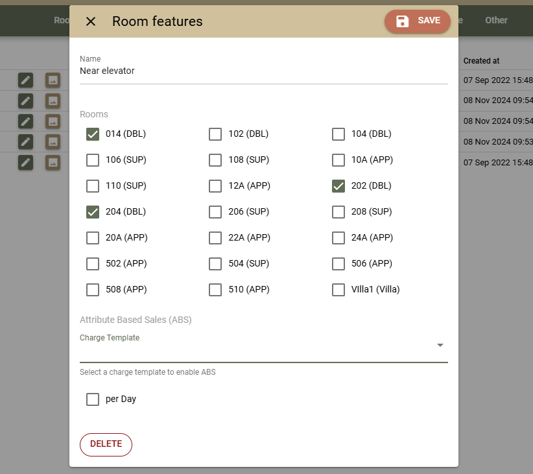Image resolution: width=533 pixels, height=474 pixels.
Task: Close the Room features dialog with the X
Action: tap(90, 21)
